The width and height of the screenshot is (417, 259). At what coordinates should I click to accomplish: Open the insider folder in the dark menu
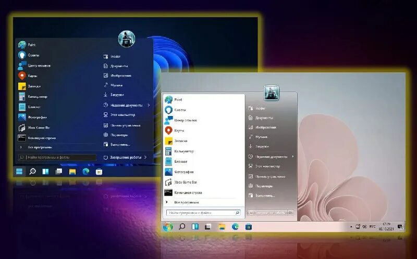pos(112,57)
